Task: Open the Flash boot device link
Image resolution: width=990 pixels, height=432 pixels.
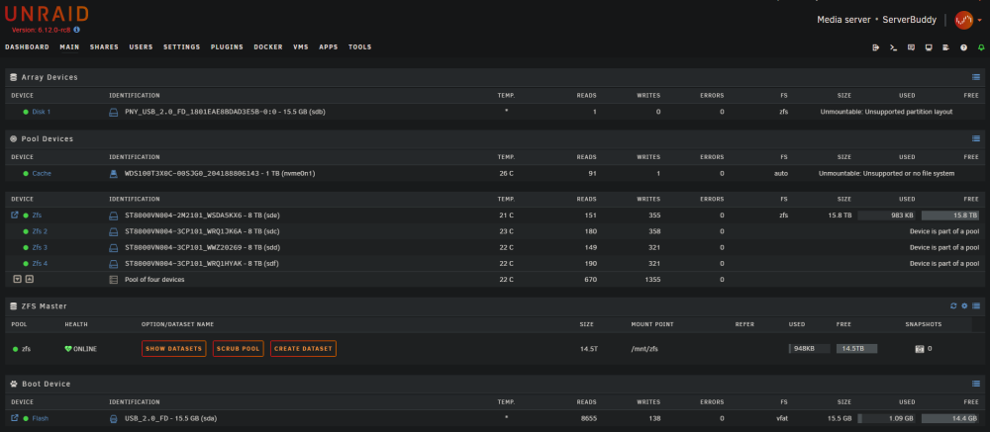Action: 41,418
